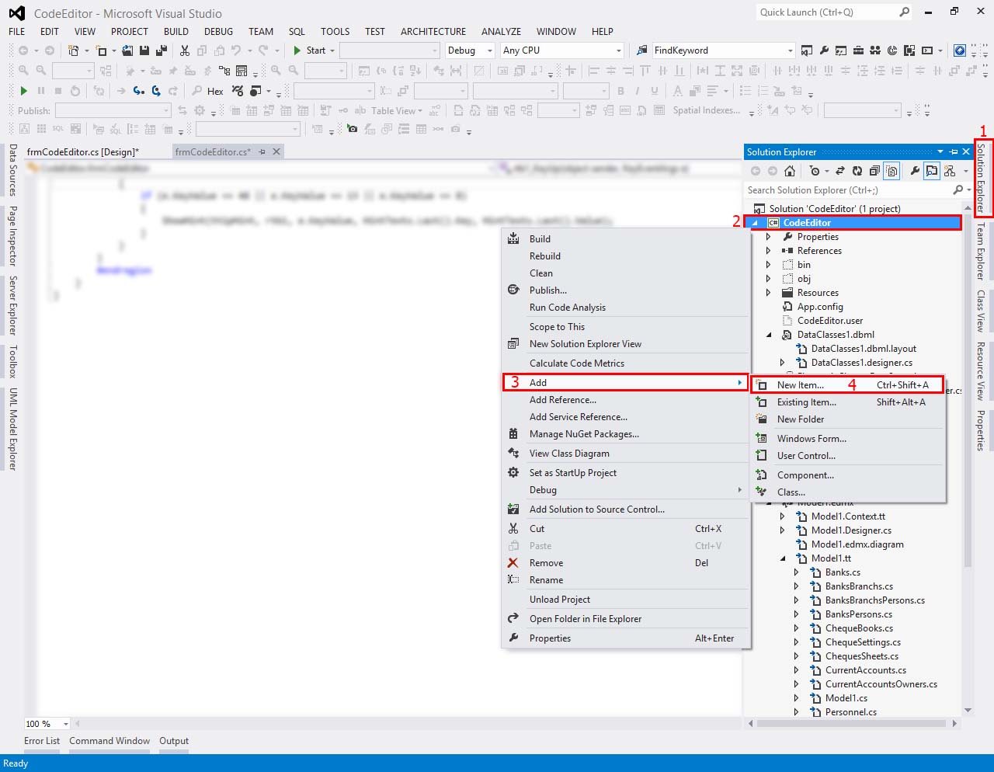
Task: Click Collapse All icon in Solution Explorer
Action: point(874,171)
